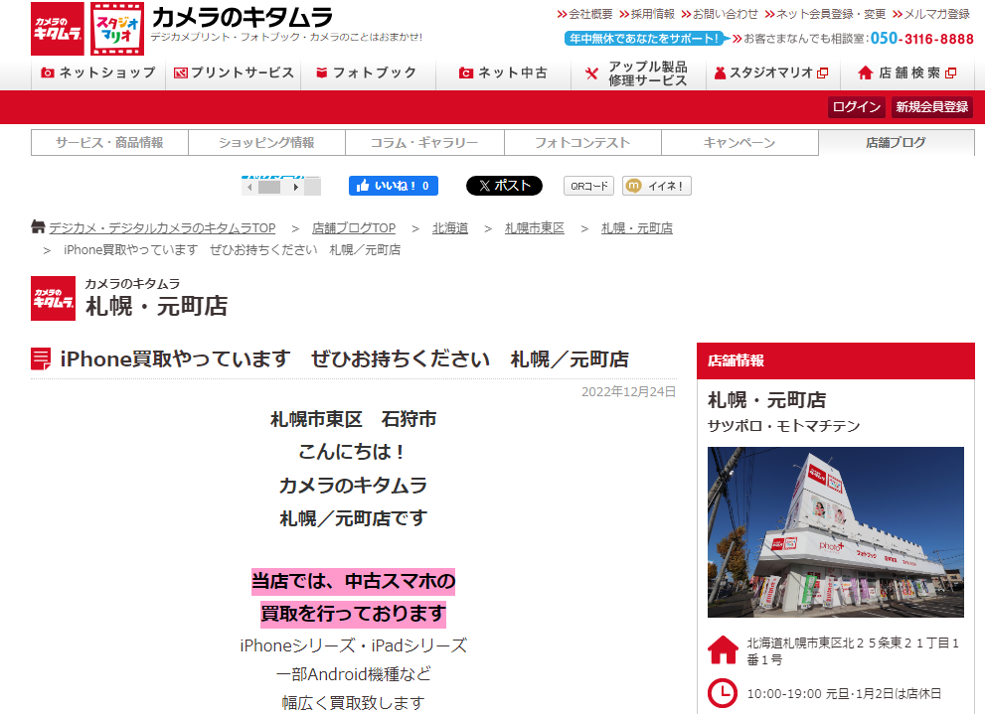Go to 店舗ブログTOP breadcrumb
This screenshot has height=714, width=985.
click(x=354, y=228)
